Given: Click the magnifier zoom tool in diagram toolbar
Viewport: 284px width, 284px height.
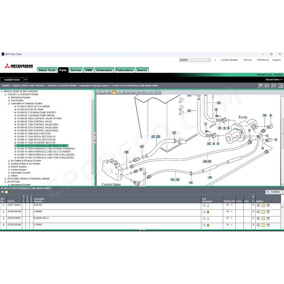Looking at the screenshot, I should pos(118,93).
